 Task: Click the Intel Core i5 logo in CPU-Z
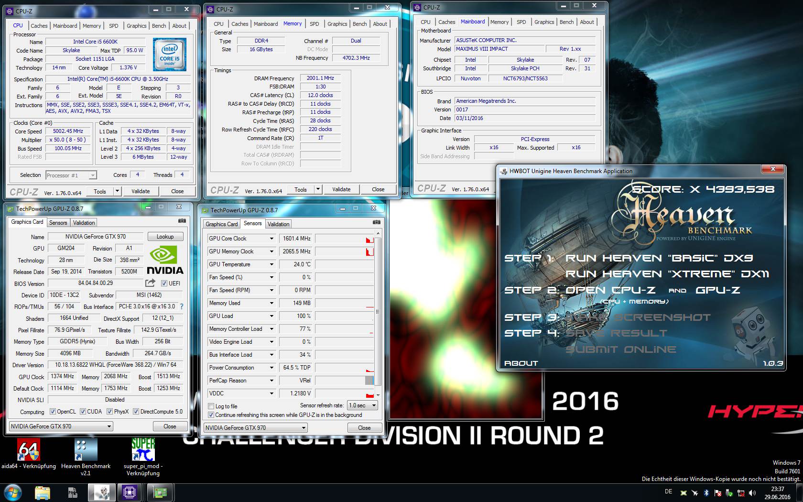[169, 55]
